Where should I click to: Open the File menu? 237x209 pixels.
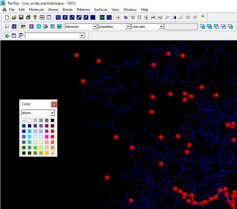12,10
